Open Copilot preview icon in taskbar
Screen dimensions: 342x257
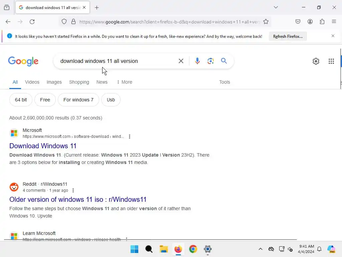331,249
